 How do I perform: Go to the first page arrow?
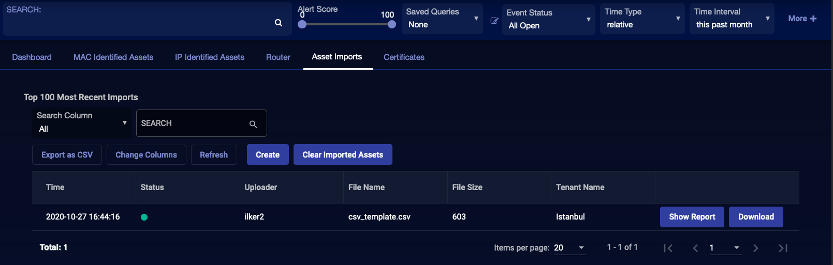pyautogui.click(x=668, y=248)
